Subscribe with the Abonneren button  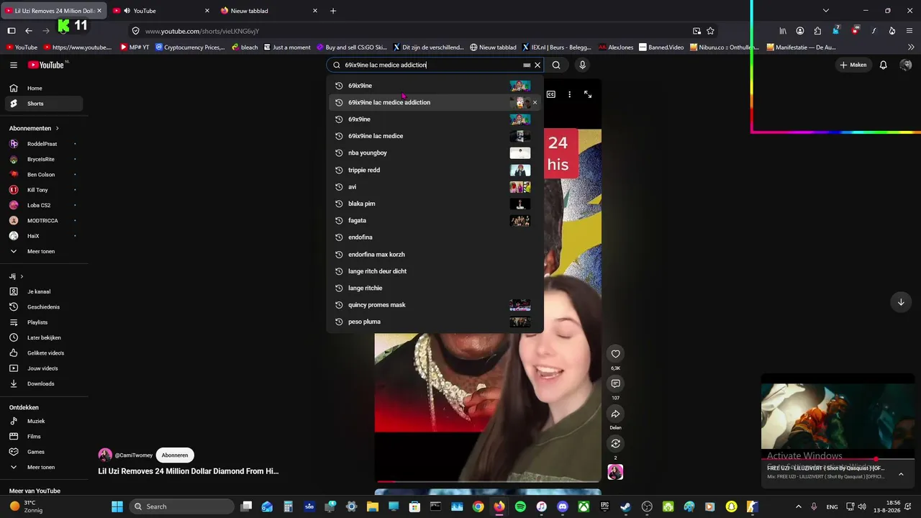point(175,455)
